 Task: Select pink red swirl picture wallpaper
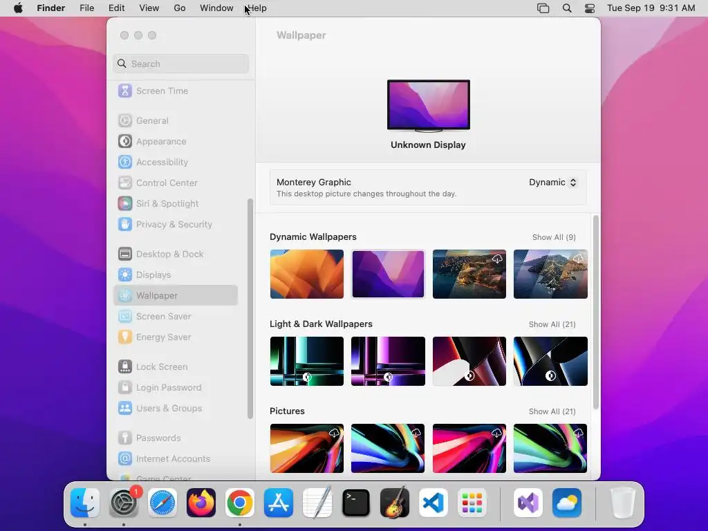click(469, 448)
